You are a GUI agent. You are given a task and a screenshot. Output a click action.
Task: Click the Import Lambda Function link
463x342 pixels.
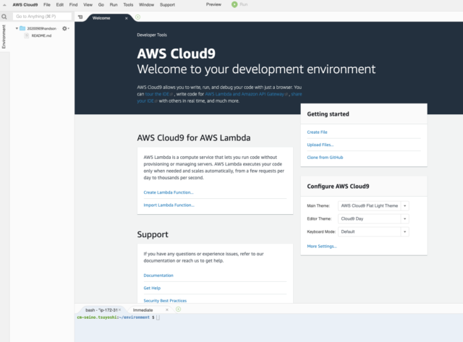coord(169,205)
